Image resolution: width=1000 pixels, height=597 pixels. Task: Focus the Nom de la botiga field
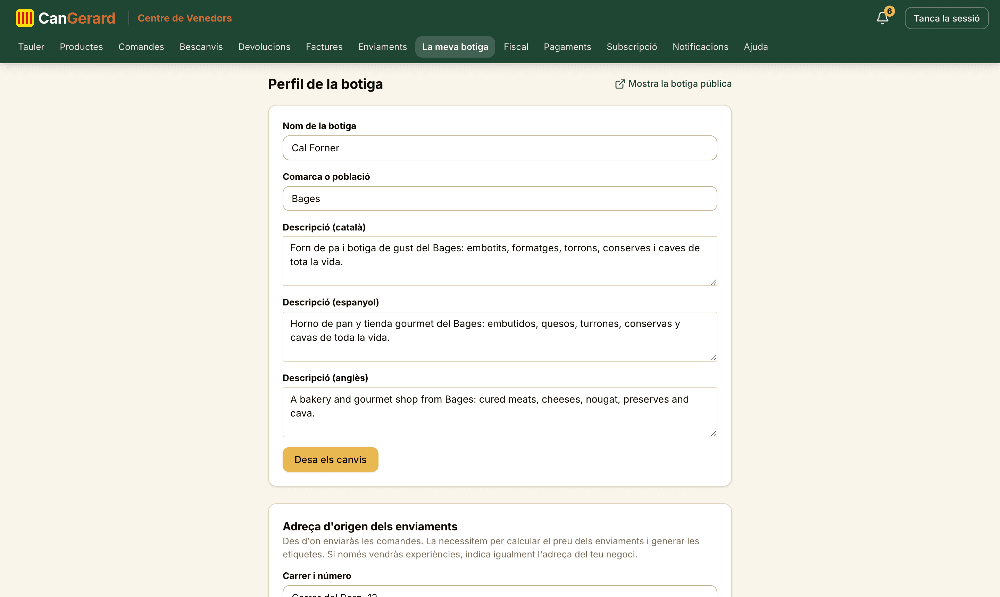[500, 148]
